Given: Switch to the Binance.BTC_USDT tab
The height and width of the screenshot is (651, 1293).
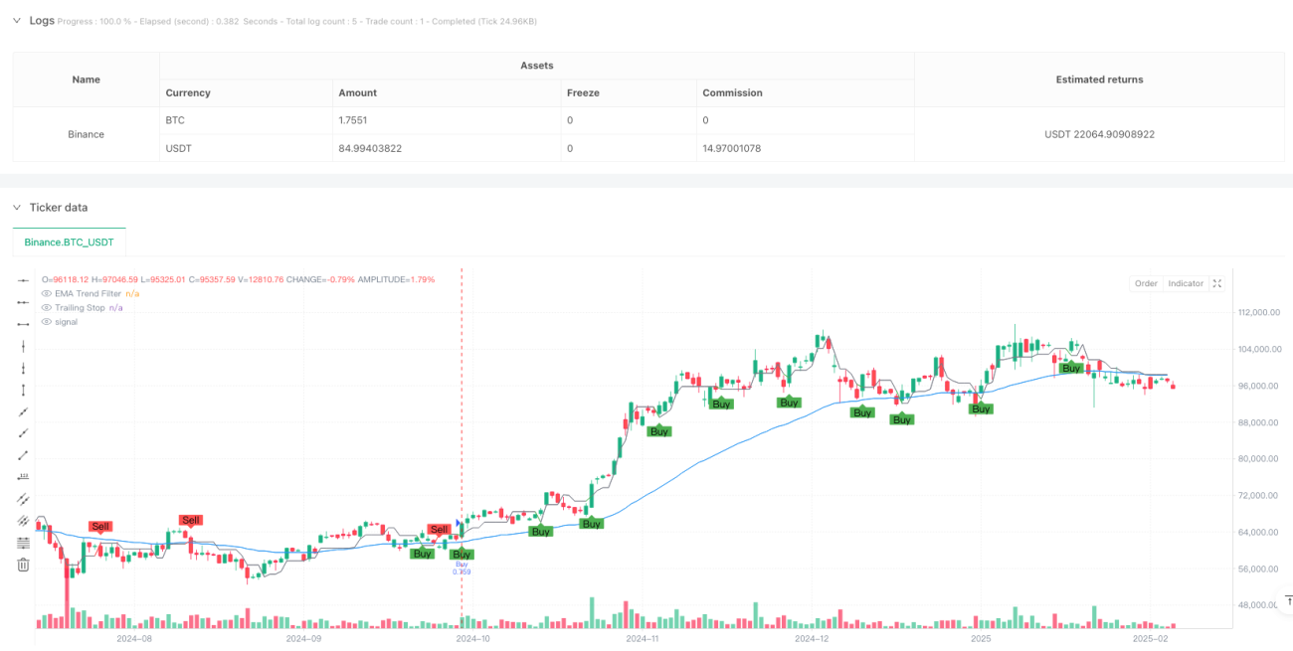Looking at the screenshot, I should pyautogui.click(x=69, y=242).
